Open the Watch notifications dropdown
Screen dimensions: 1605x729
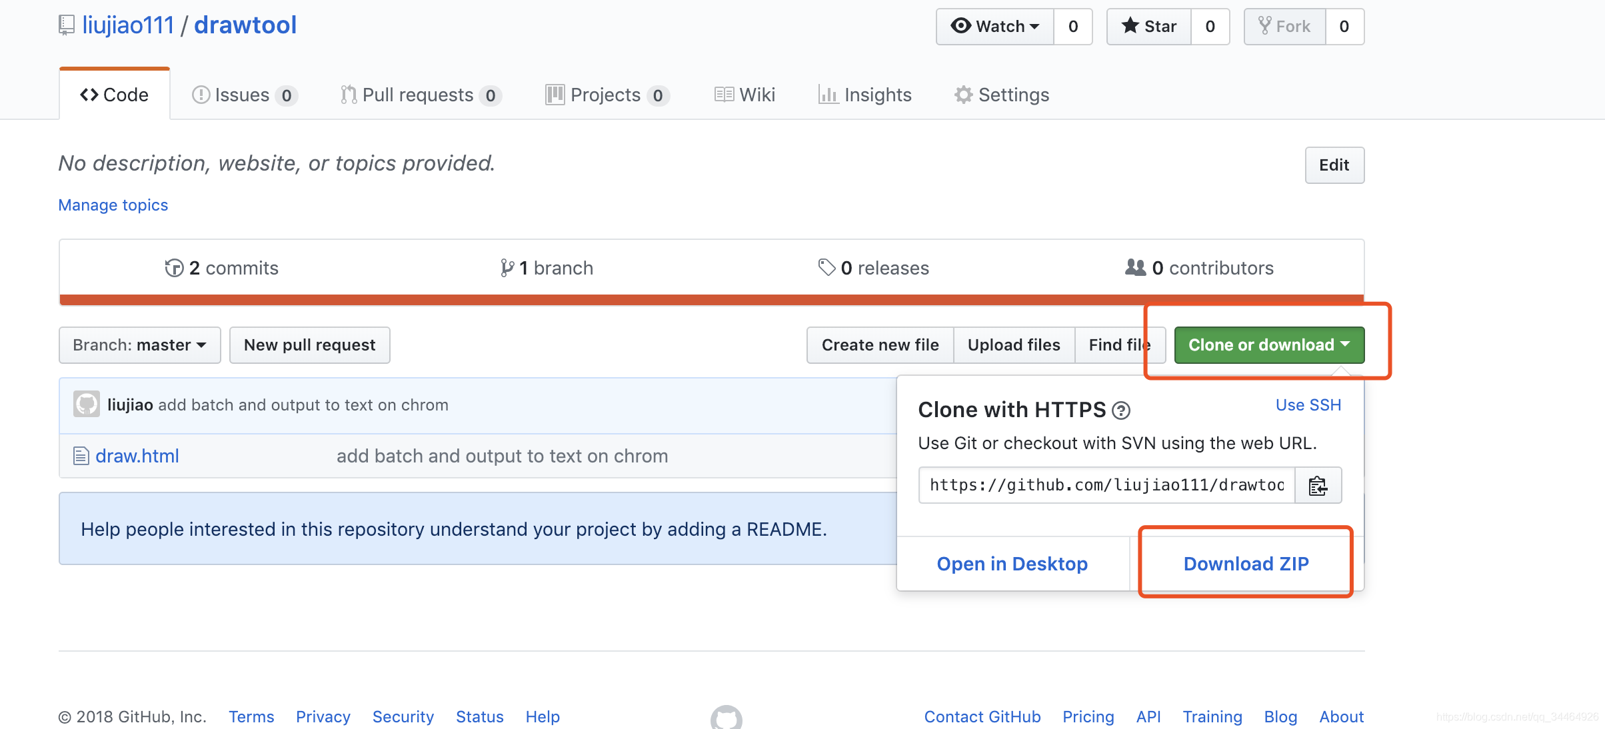coord(995,27)
